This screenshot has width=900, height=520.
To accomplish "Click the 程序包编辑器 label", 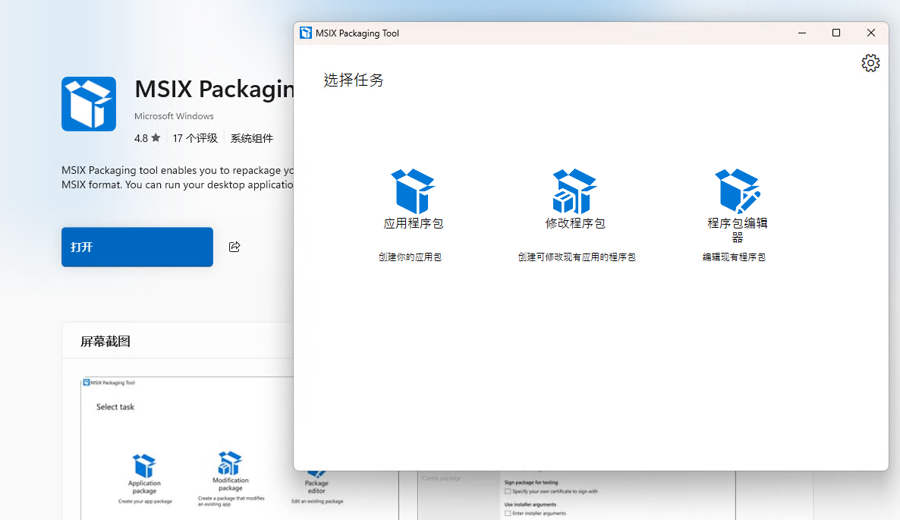I will (x=737, y=229).
